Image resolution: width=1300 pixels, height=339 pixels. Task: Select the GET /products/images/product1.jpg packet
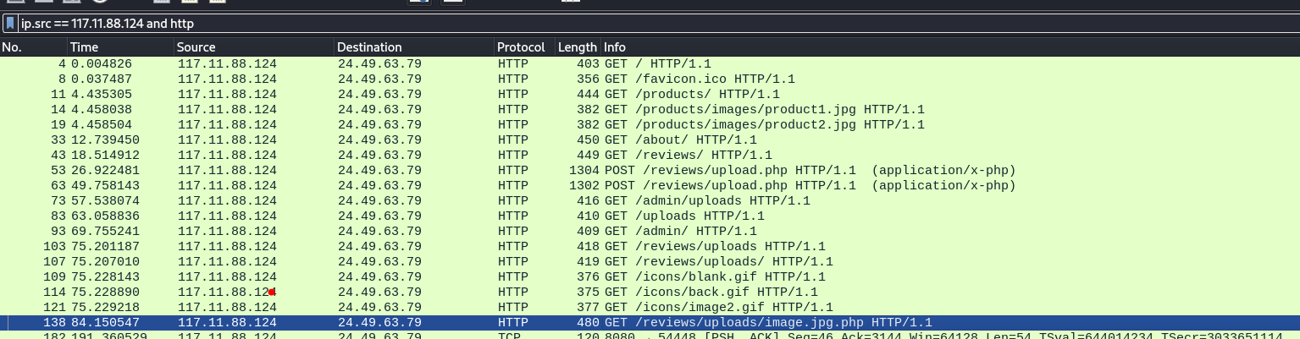(x=764, y=109)
